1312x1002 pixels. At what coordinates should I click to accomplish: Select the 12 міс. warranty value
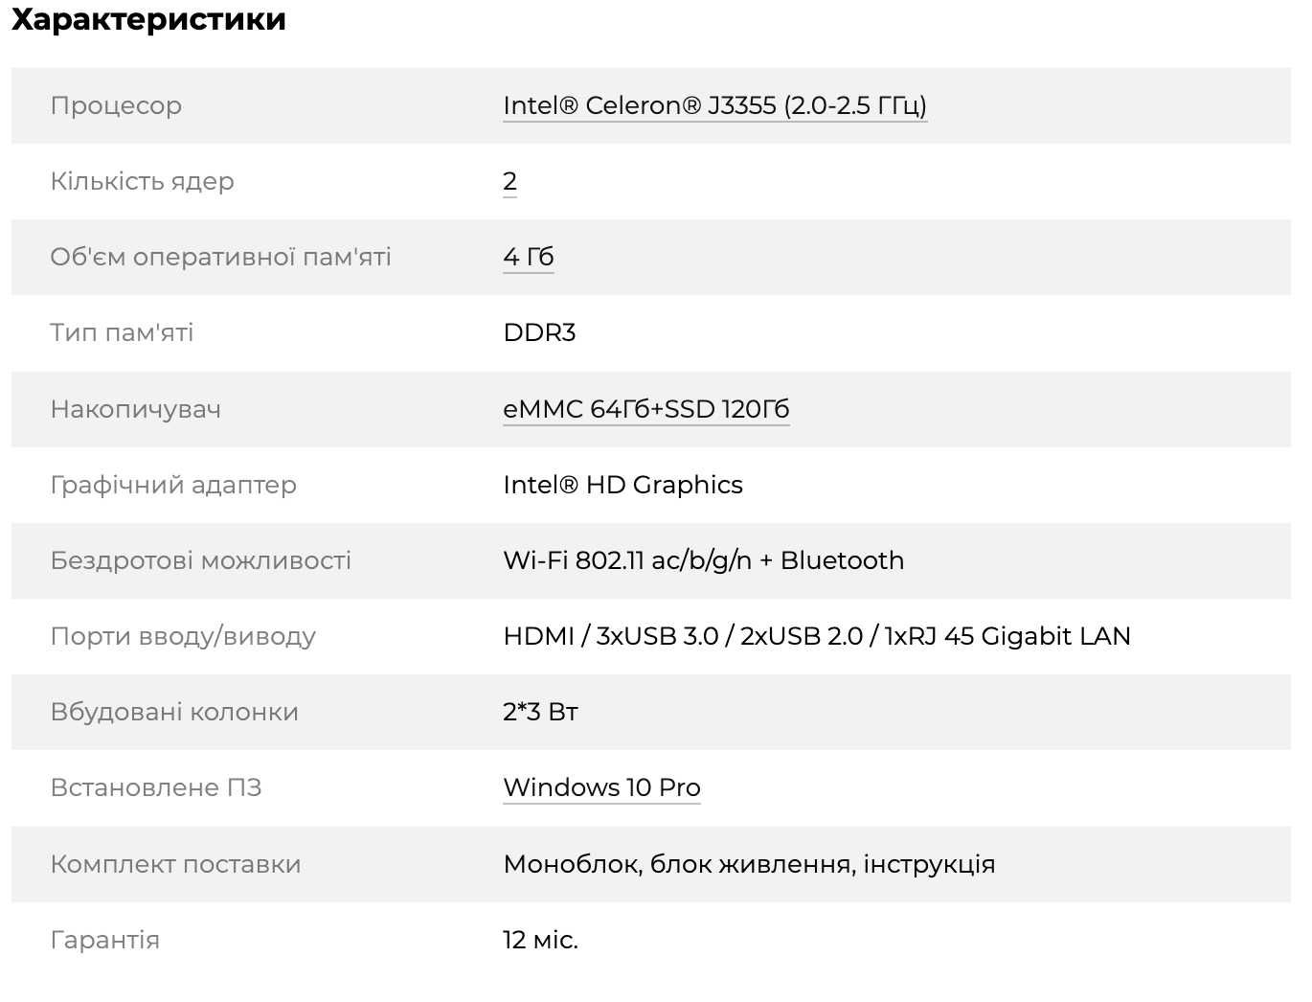(x=540, y=940)
